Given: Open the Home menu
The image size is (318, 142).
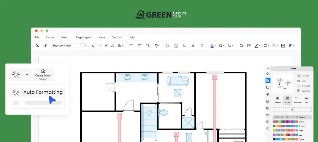Looking at the screenshot, I should pos(50,37).
